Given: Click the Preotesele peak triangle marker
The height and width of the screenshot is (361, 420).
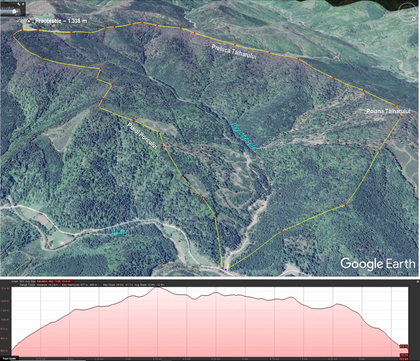Looking at the screenshot, I should pos(28,21).
